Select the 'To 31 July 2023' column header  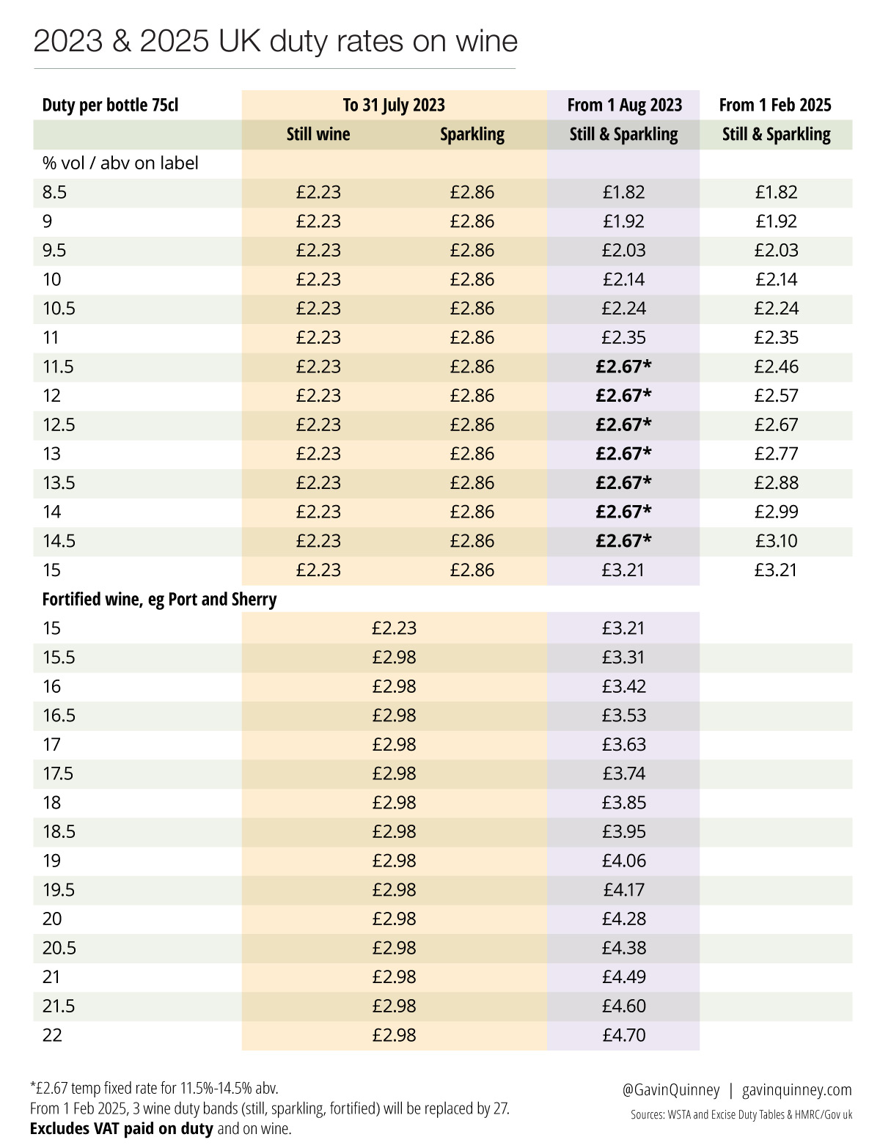tap(394, 105)
